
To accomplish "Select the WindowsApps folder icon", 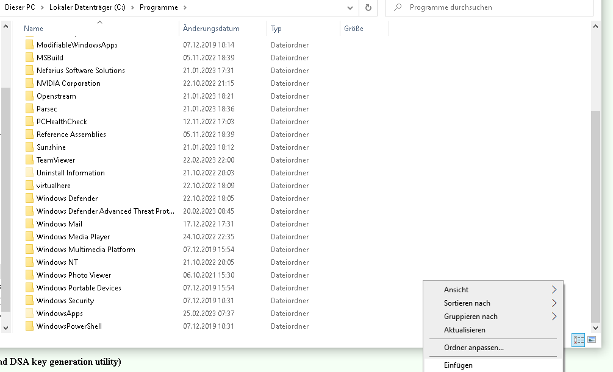I will [x=29, y=314].
